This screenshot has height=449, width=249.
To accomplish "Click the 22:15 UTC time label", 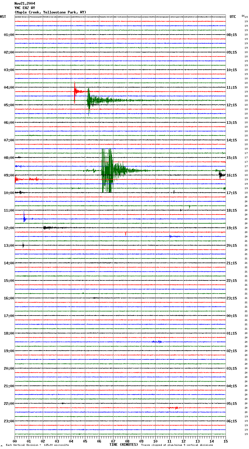I will point(232,281).
